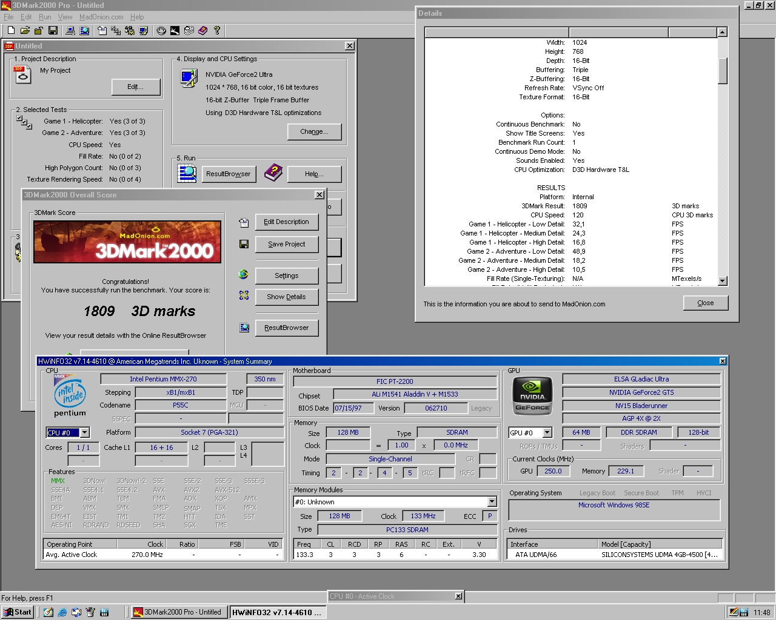Click the Open project folder toolbar icon
This screenshot has height=620, width=776.
point(25,30)
